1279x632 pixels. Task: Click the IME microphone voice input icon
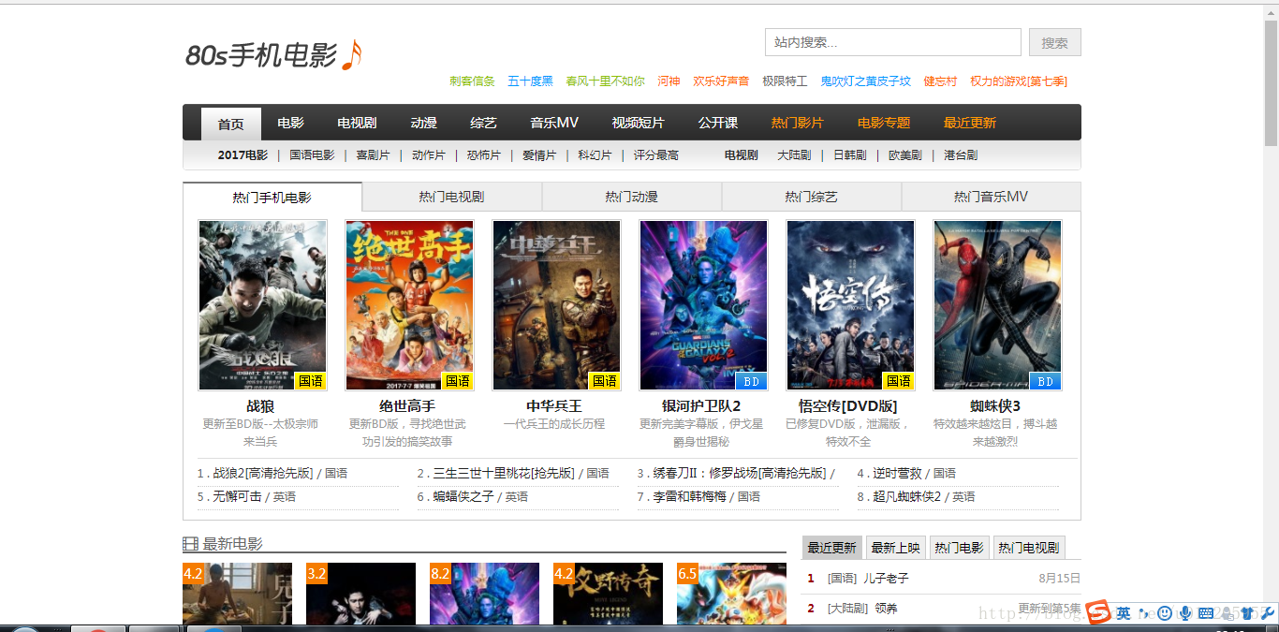1185,613
